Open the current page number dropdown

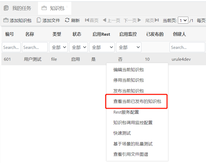[x=183, y=20]
